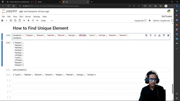Screen dimensions: 180x101
Task: Click the kernel status circle indicator
Action: click(x=172, y=20)
